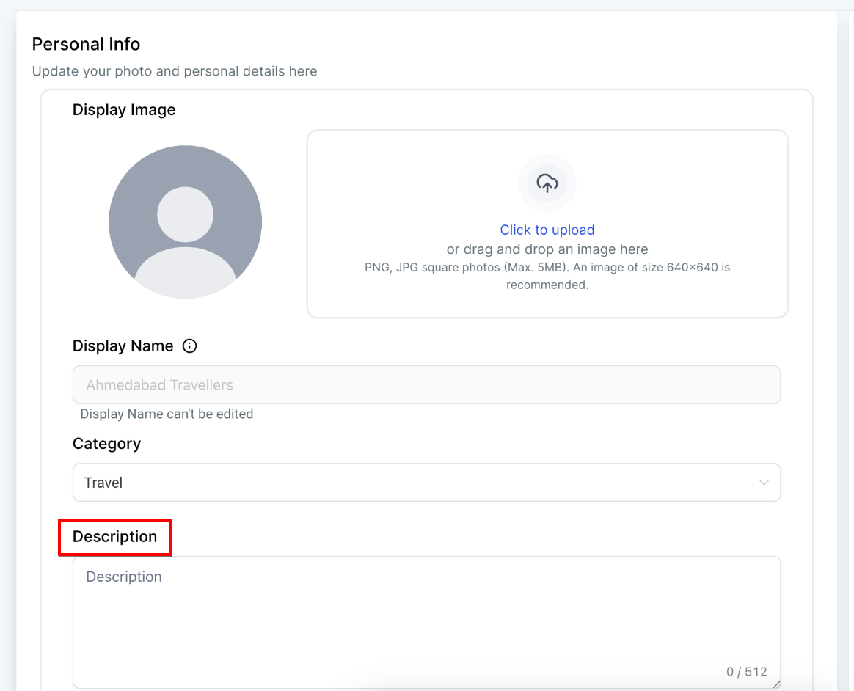Click the Display Name label text

click(123, 346)
